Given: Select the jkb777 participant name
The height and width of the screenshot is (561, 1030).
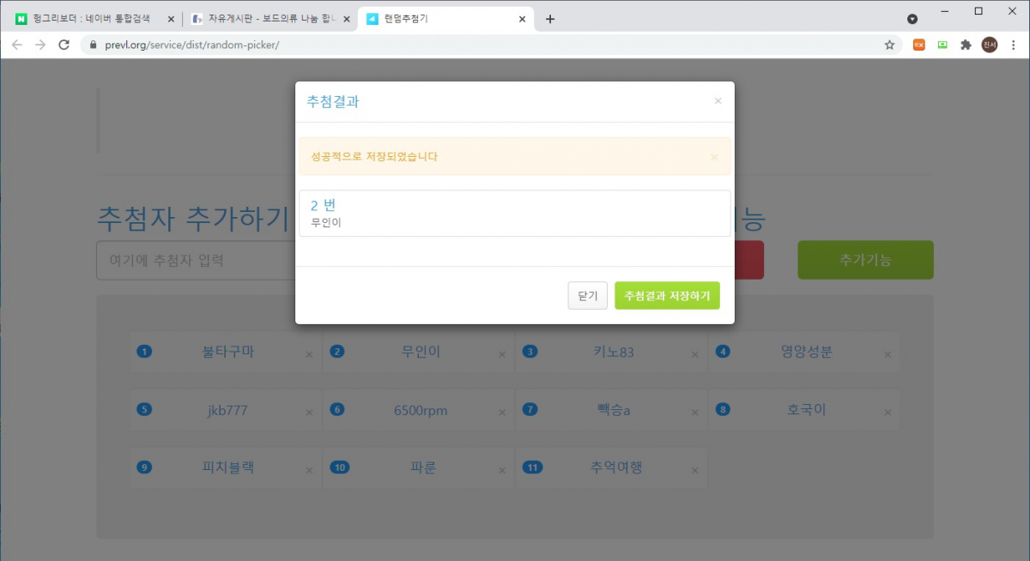Looking at the screenshot, I should [x=227, y=410].
